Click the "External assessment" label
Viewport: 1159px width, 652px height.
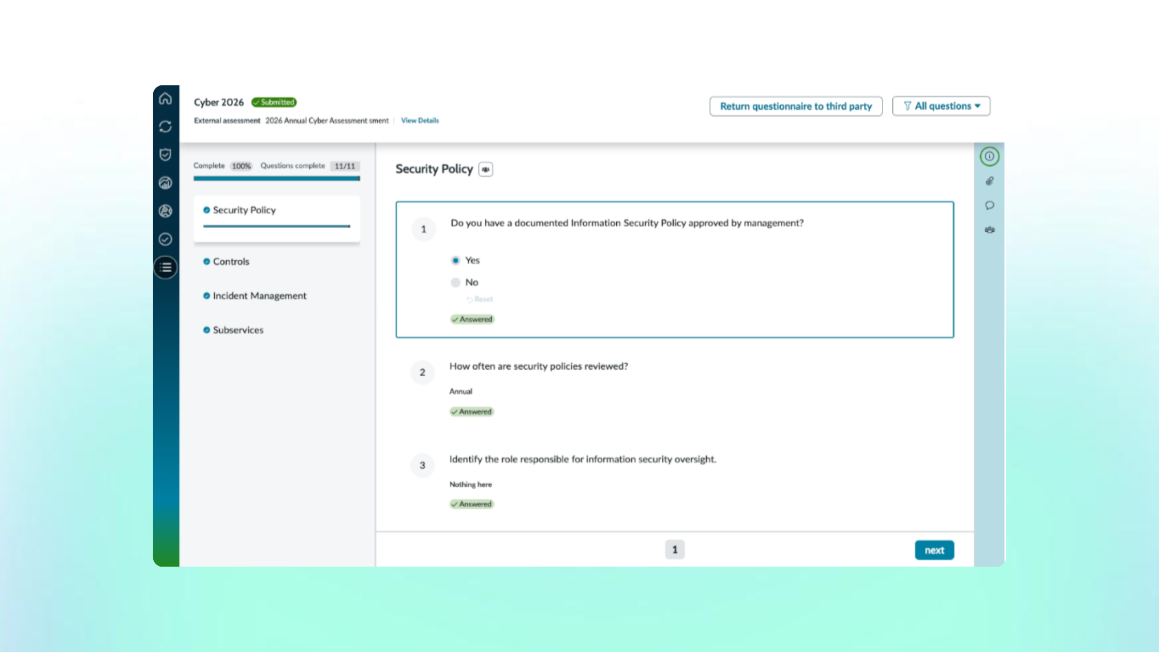click(x=227, y=121)
